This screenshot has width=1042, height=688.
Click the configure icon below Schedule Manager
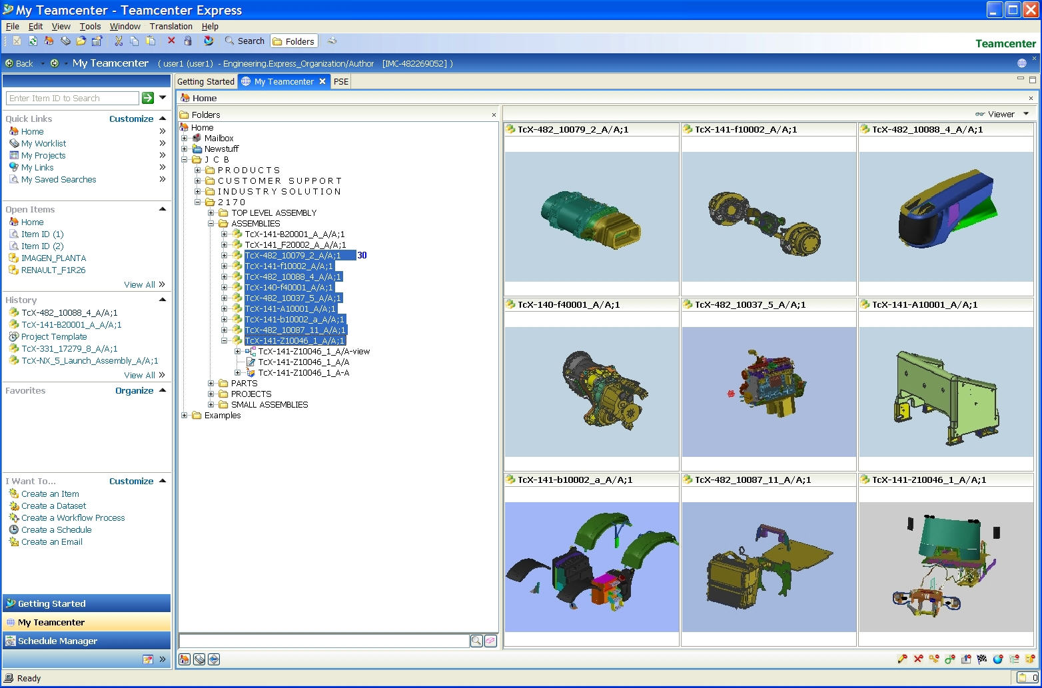(148, 659)
